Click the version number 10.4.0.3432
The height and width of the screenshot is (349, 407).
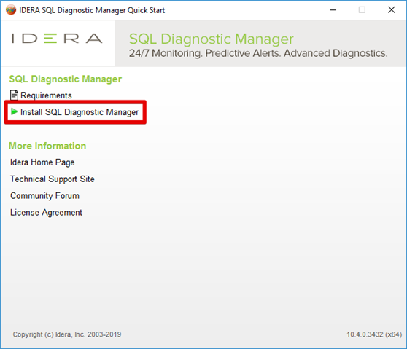365,334
